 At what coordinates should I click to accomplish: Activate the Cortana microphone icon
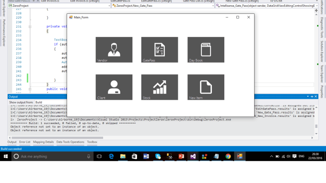point(89,156)
